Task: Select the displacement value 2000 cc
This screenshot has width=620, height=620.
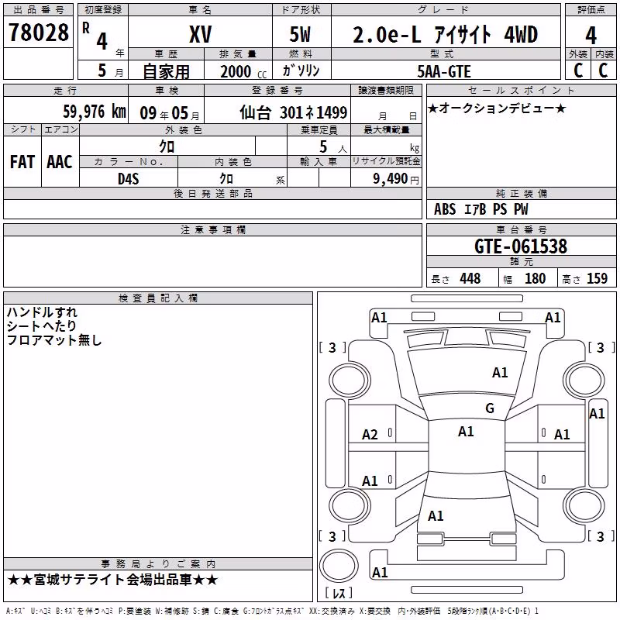Action: pos(243,72)
